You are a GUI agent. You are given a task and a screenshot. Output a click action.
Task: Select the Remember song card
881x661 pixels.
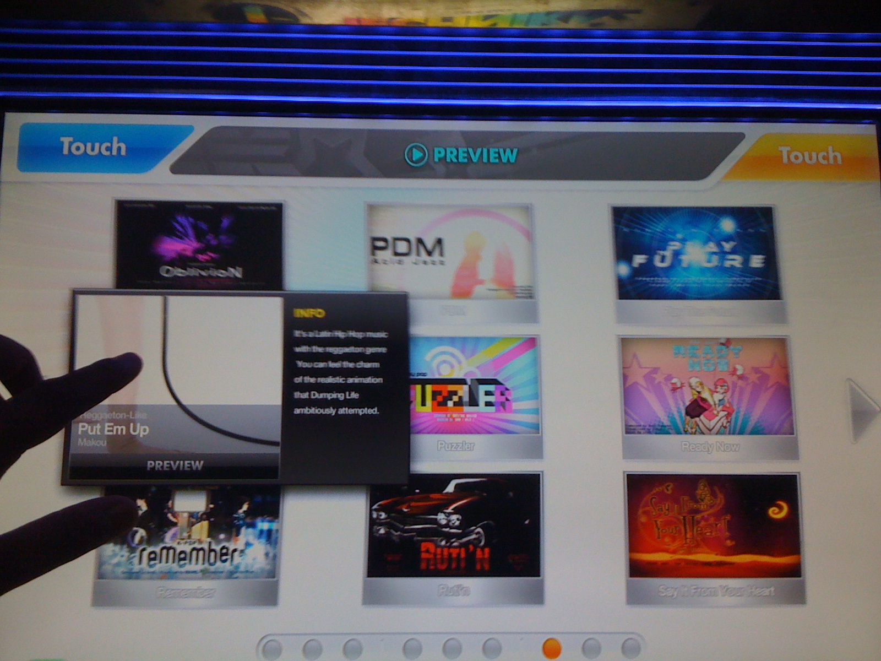pyautogui.click(x=186, y=545)
